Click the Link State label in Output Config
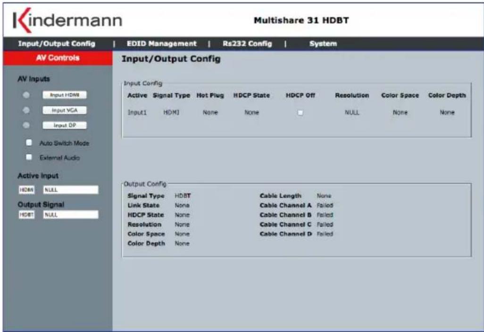 pos(143,206)
